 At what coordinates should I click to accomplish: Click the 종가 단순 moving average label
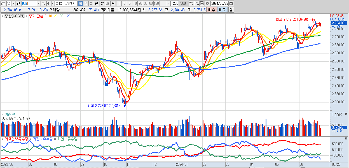[x=36, y=16]
